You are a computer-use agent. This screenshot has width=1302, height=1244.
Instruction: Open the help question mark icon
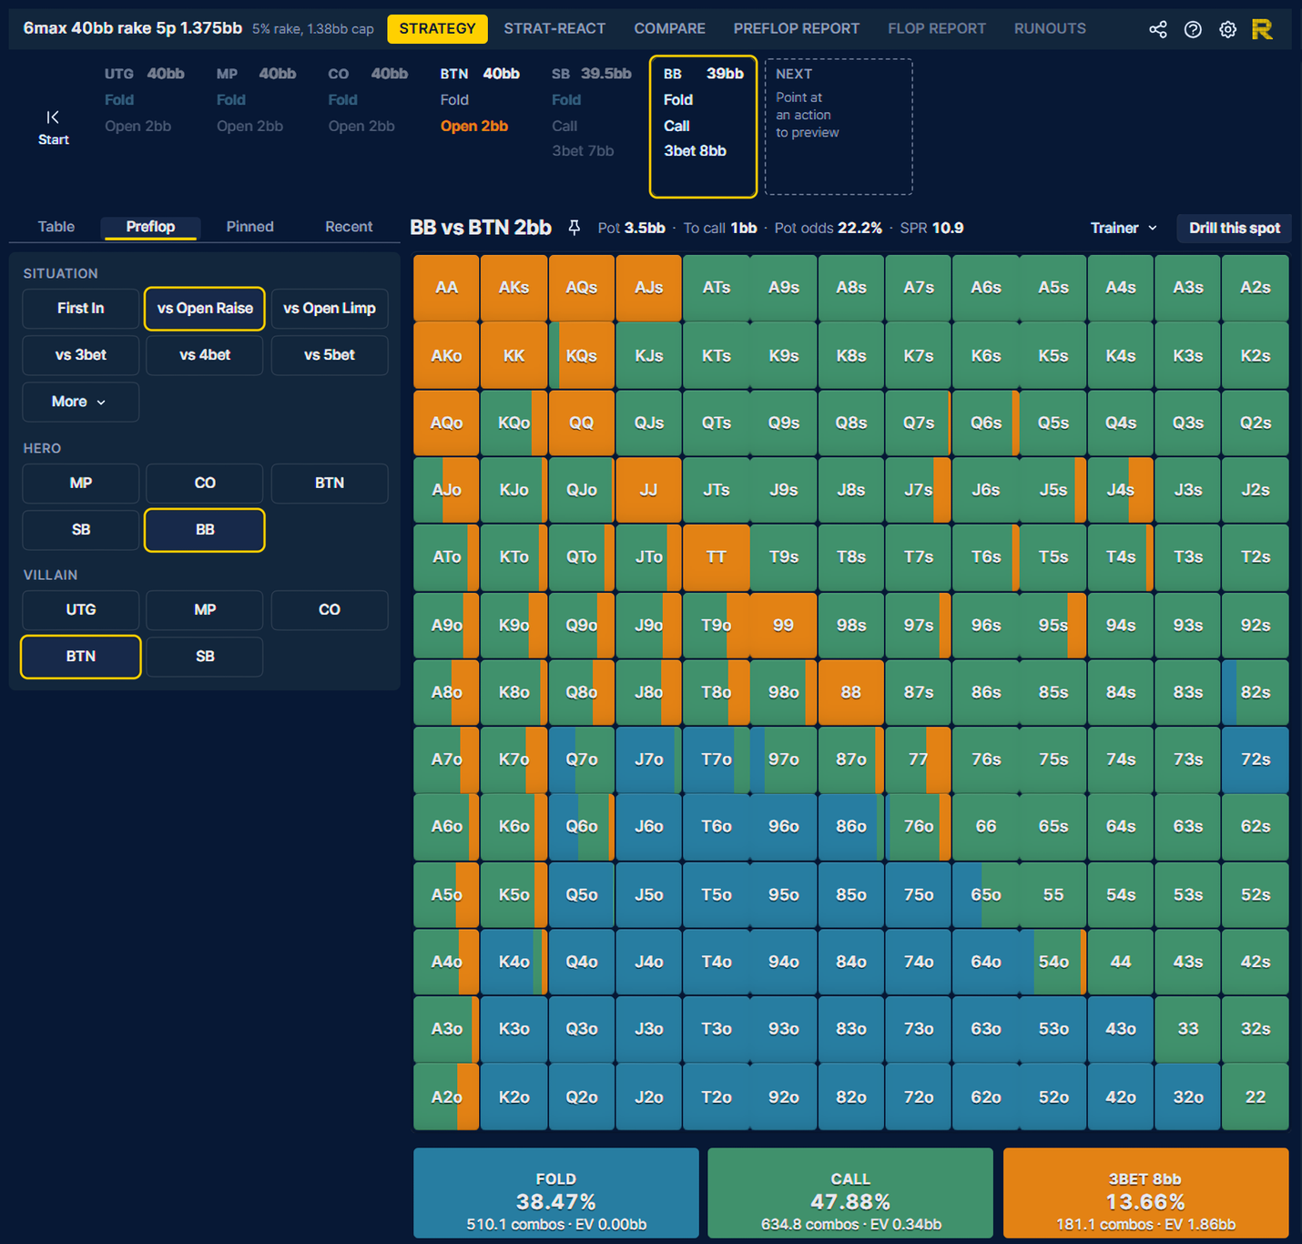(1193, 29)
